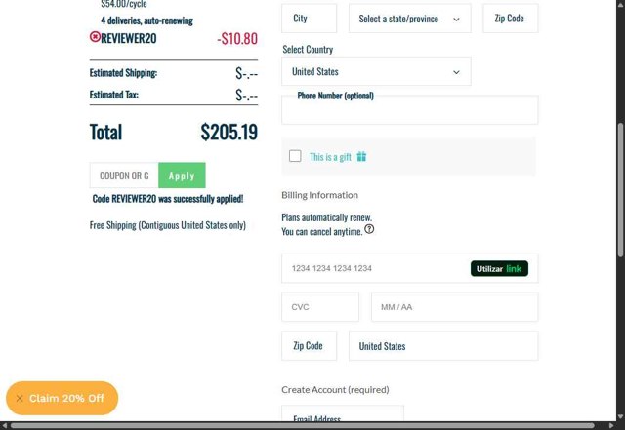625x430 pixels.
Task: Click the horizontal scrollbar thumb
Action: click(303, 426)
